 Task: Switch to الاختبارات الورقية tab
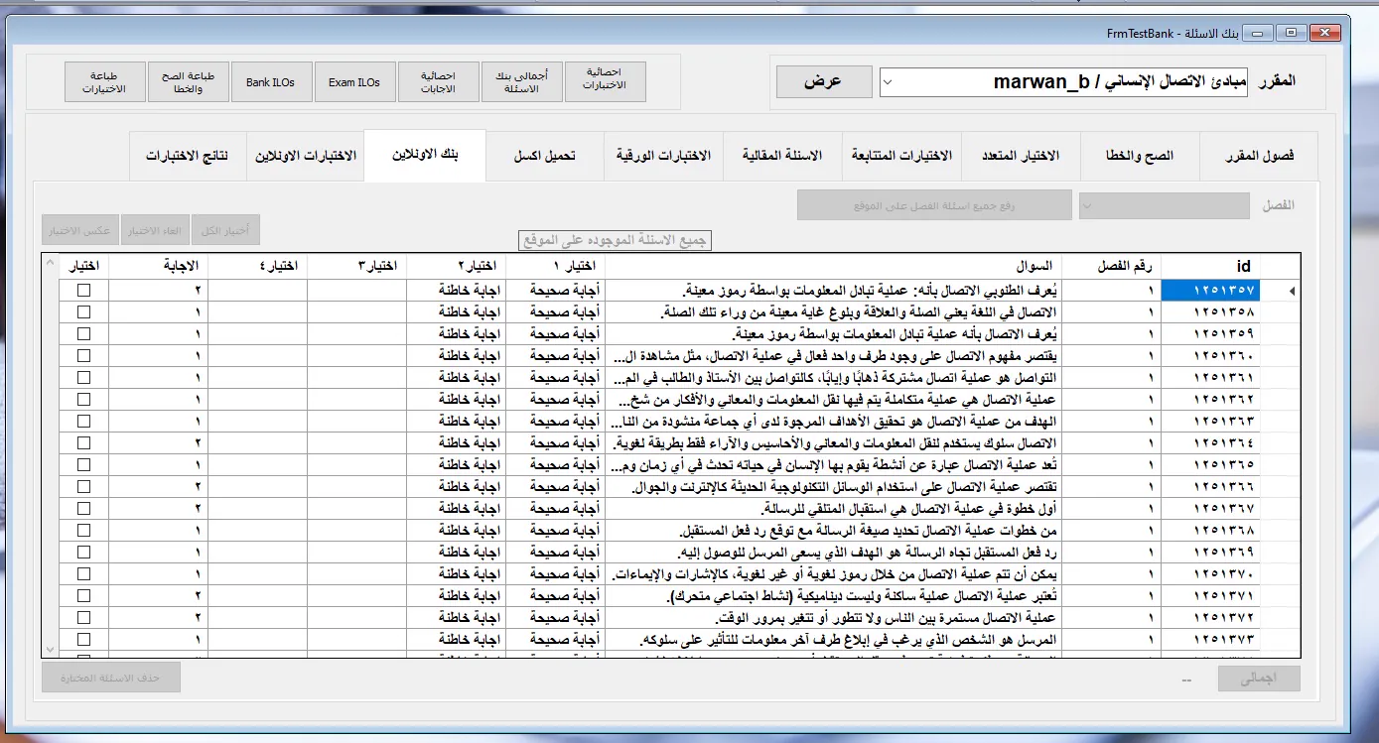point(663,156)
